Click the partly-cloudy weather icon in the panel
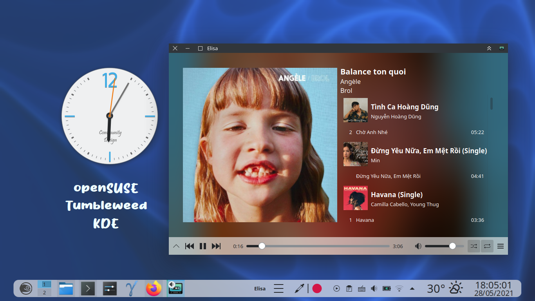The height and width of the screenshot is (301, 535). pos(456,288)
